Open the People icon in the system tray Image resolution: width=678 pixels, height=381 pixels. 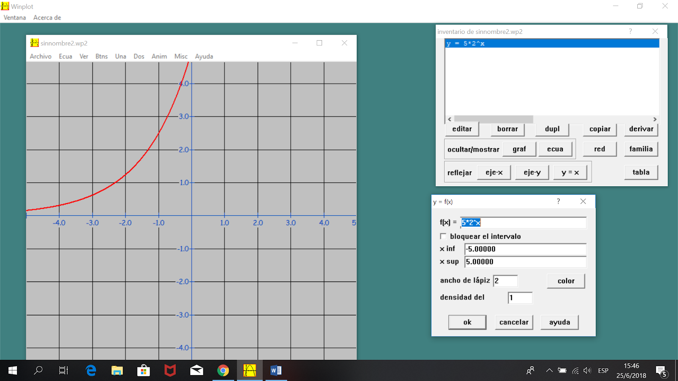click(530, 370)
